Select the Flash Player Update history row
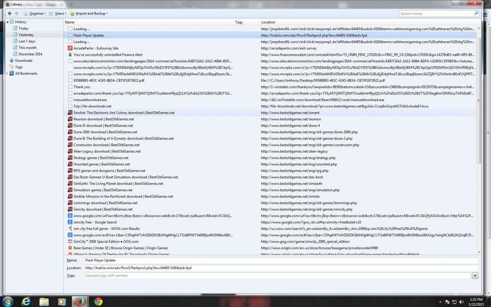Image resolution: width=491 pixels, height=307 pixels. click(x=270, y=35)
